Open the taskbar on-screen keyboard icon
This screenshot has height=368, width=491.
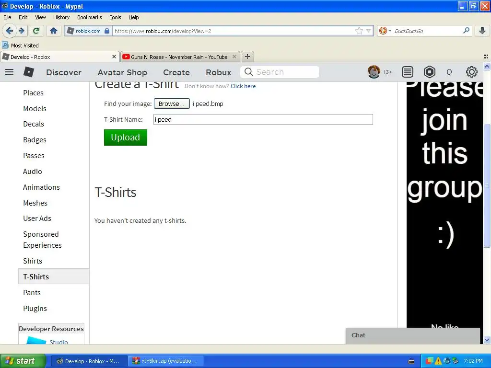tap(411, 361)
